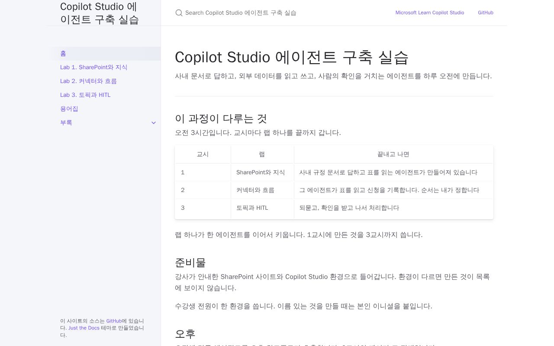Click the 준비물 heading
554x346 pixels.
click(190, 263)
